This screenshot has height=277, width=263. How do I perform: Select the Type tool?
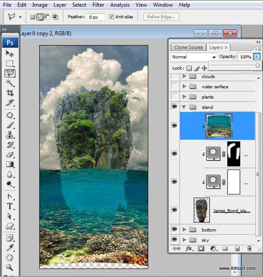point(10,206)
